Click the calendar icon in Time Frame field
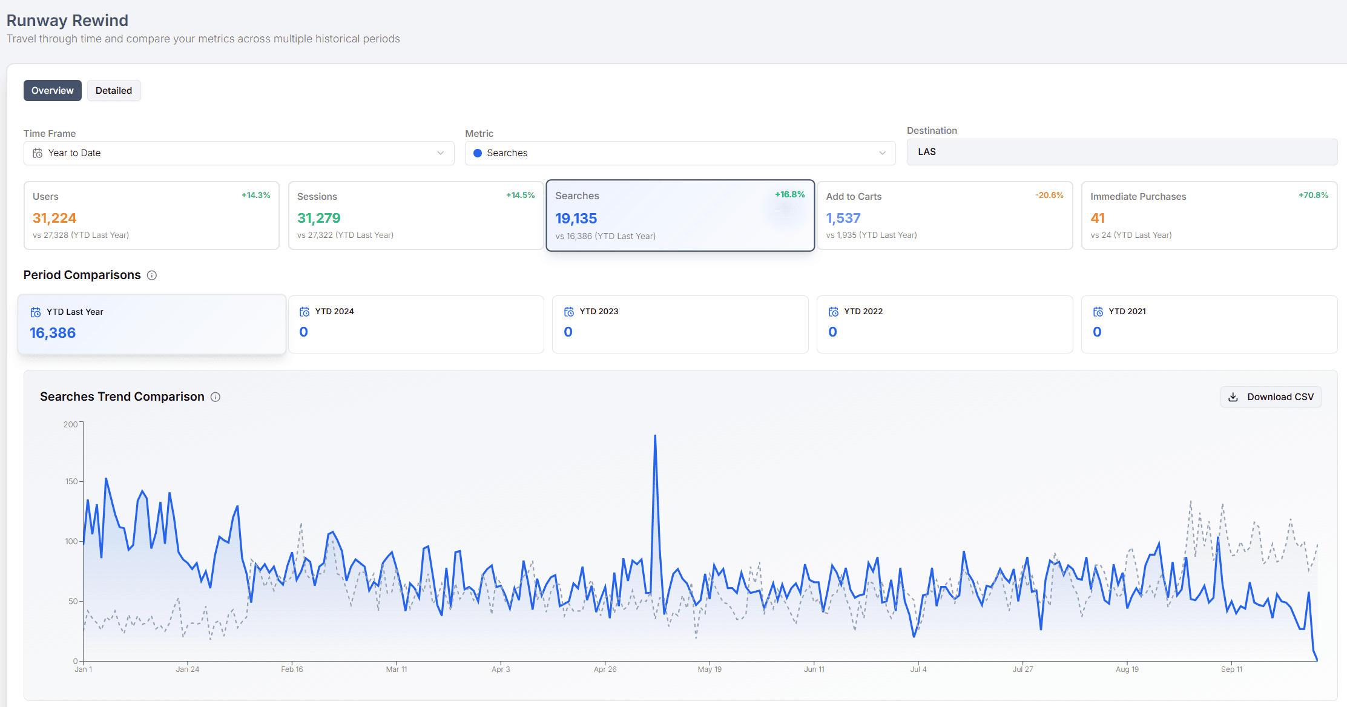 (38, 153)
